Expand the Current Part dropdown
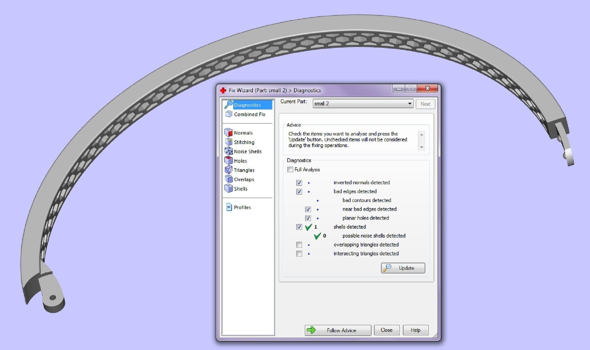 point(409,104)
